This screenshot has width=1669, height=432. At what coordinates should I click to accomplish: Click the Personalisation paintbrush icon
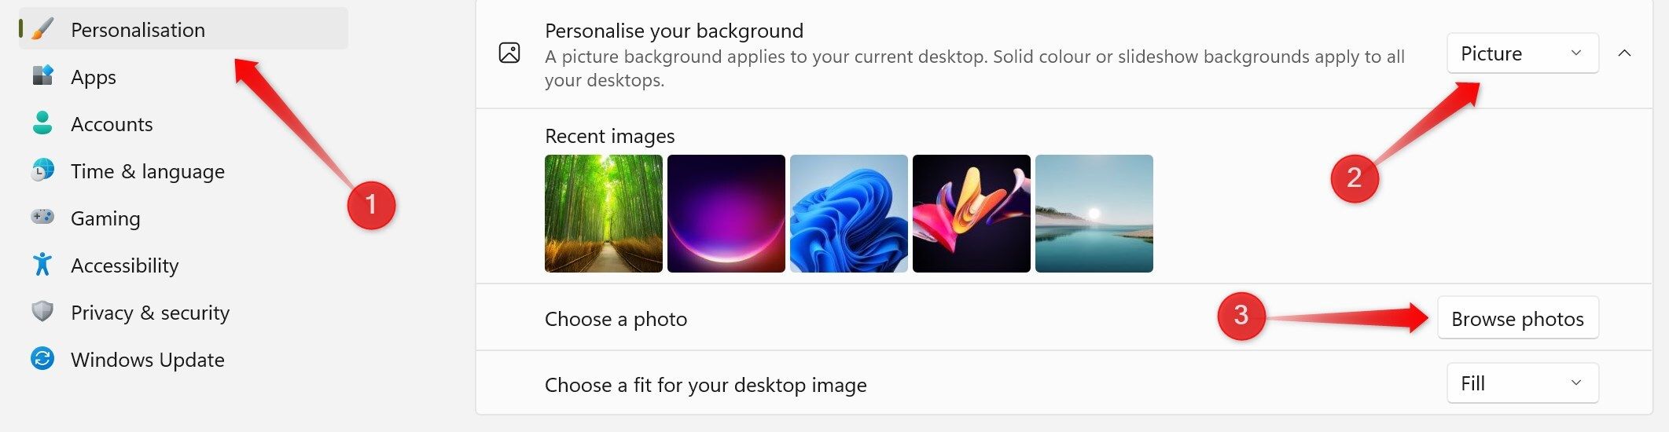coord(42,30)
